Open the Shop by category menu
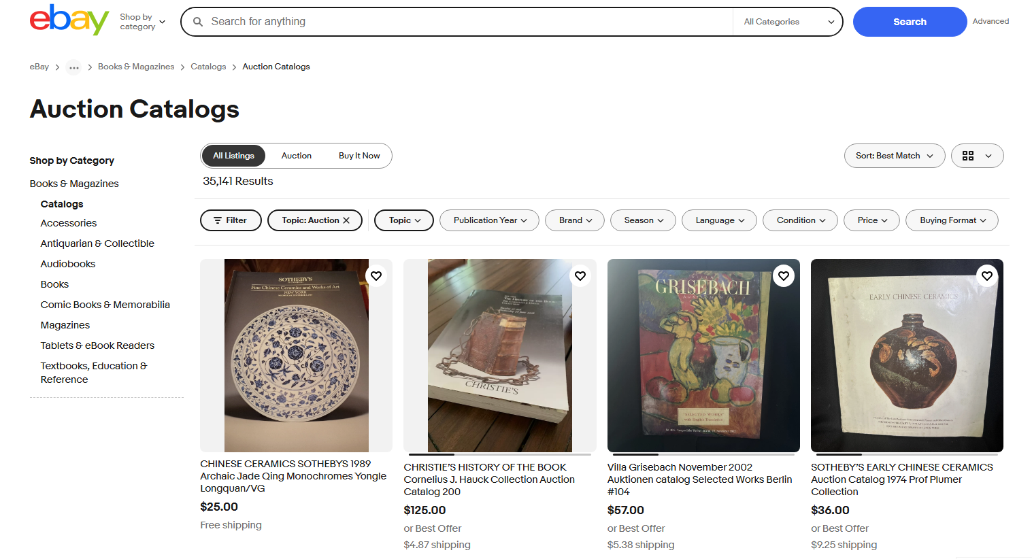This screenshot has height=559, width=1032. pyautogui.click(x=142, y=22)
